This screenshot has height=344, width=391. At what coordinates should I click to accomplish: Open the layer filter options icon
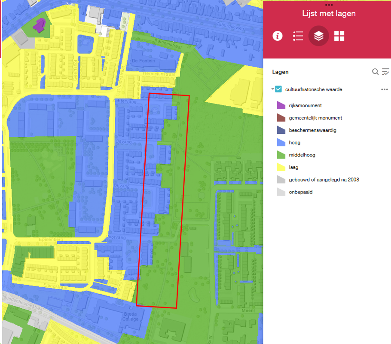click(385, 72)
